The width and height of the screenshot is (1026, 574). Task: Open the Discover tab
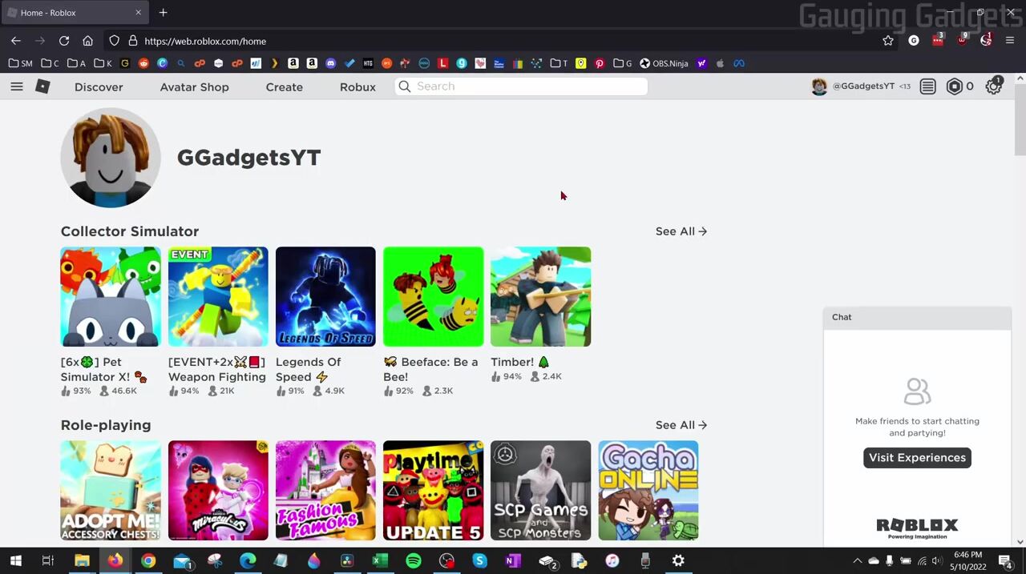point(99,86)
